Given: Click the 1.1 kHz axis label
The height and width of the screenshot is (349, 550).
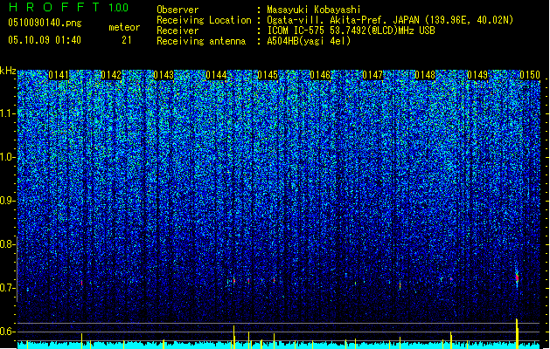Looking at the screenshot, I should (8, 113).
